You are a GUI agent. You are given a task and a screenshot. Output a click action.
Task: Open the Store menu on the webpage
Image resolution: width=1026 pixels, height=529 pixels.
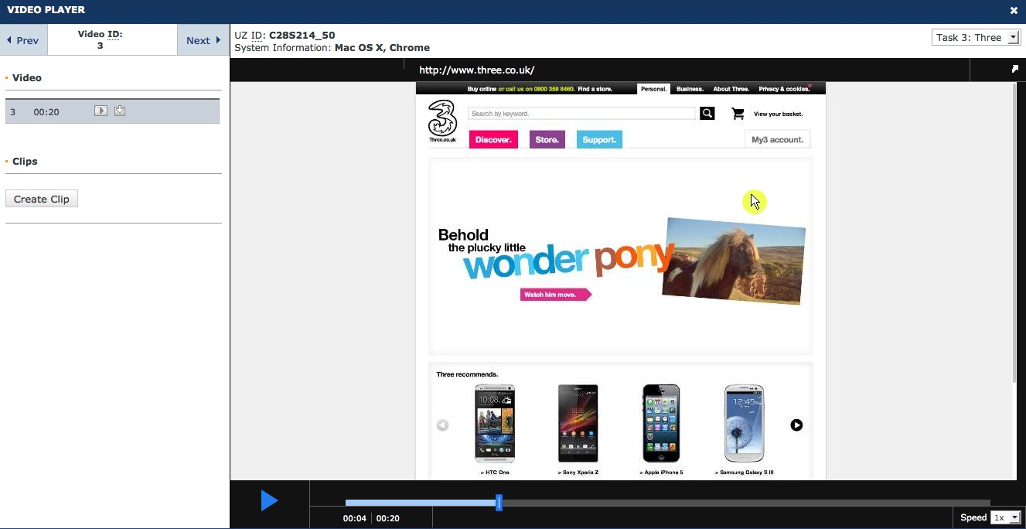pyautogui.click(x=547, y=139)
